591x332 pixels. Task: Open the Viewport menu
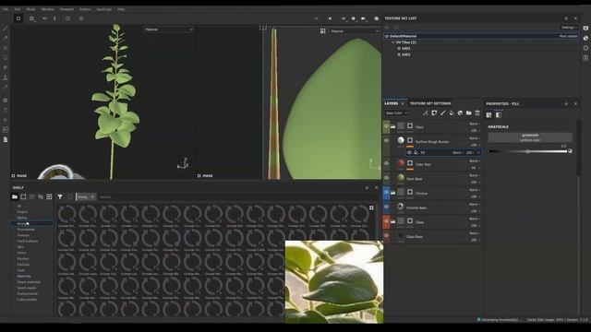tap(66, 9)
